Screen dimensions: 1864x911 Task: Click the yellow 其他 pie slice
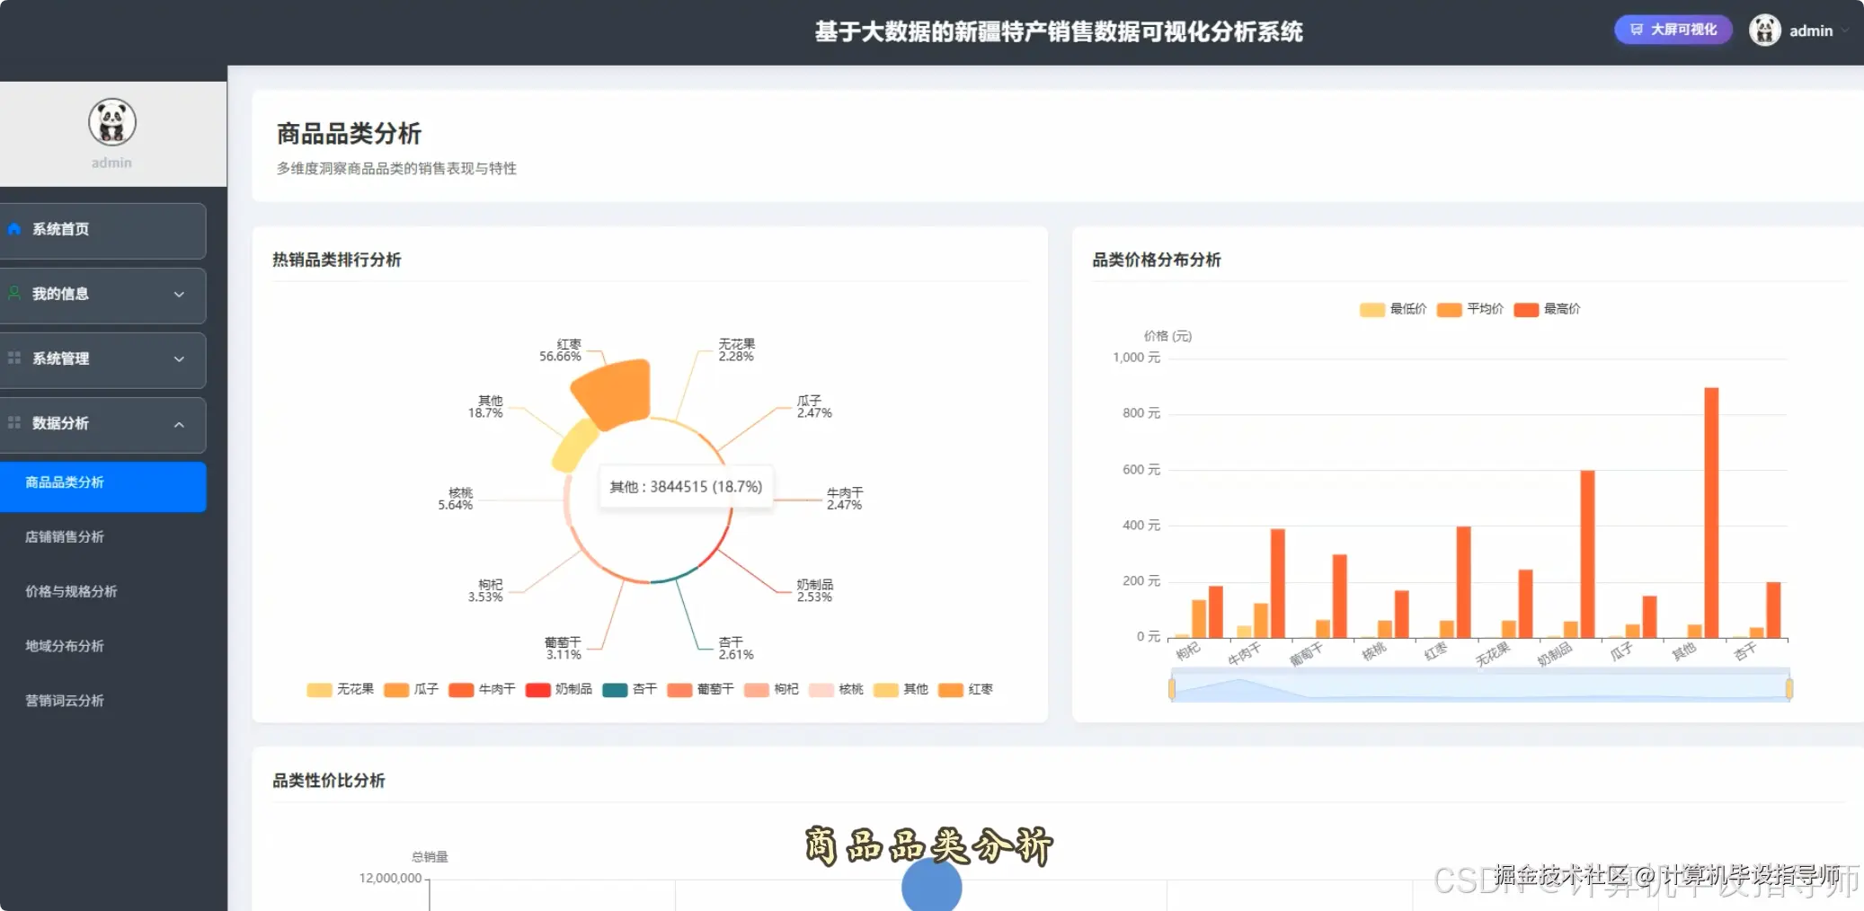coord(574,447)
